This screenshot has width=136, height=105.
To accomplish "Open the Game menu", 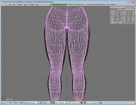I will [26, 5].
